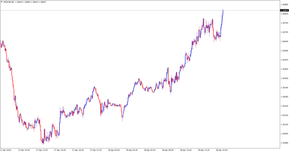Image resolution: width=290 pixels, height=152 pixels.
Task: Click the 27 Apr 2026 date label
Action: [6, 150]
